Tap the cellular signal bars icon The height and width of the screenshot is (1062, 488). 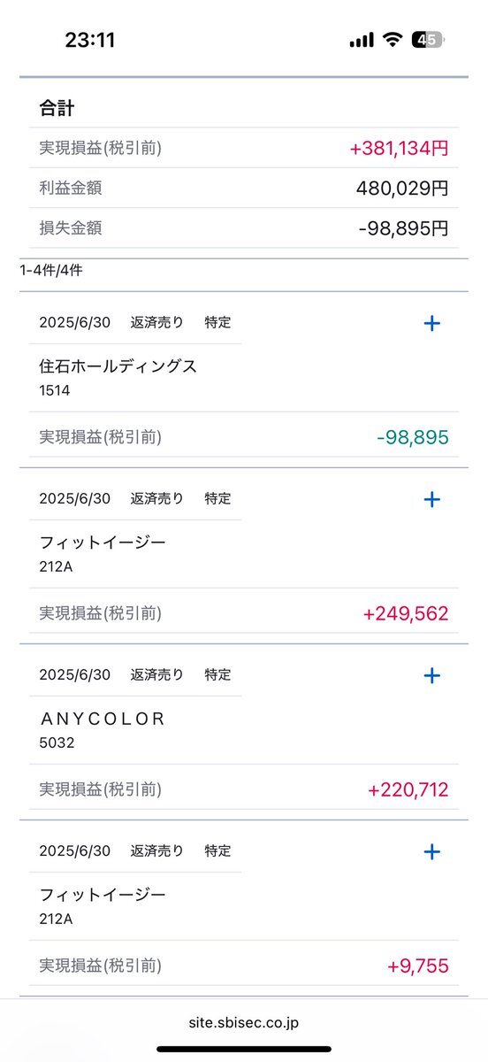(362, 41)
